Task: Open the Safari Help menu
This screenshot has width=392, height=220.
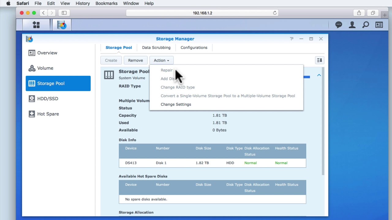Action: (149, 3)
